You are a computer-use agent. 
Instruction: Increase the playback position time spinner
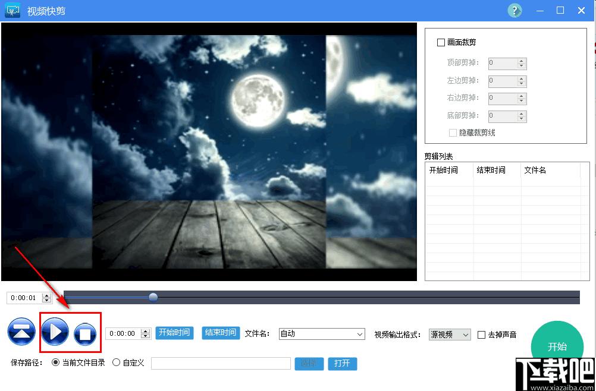(47, 295)
